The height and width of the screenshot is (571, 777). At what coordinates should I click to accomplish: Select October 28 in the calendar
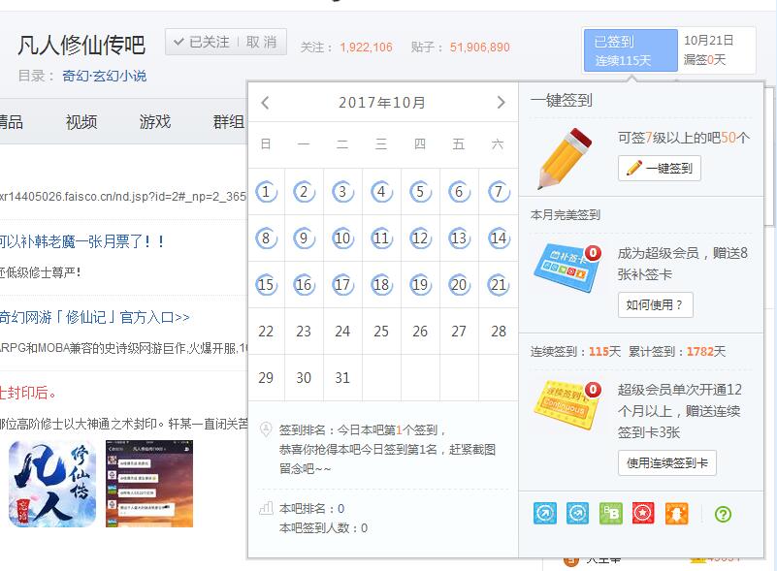(499, 331)
